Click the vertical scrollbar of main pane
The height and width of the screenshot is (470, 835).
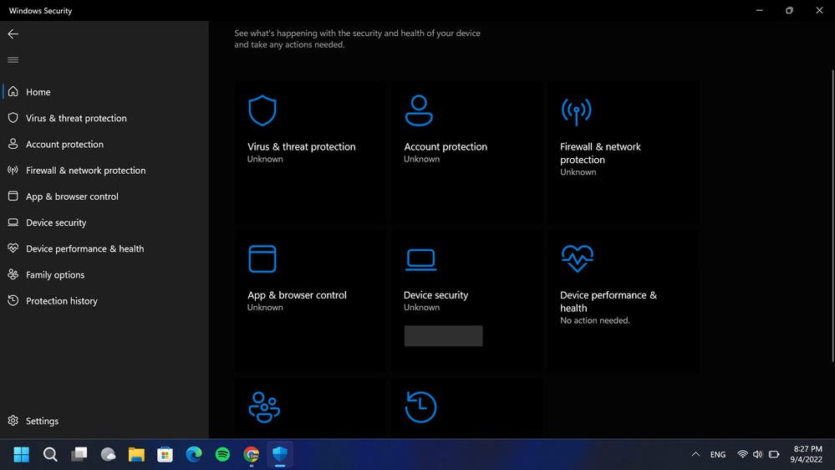[x=832, y=216]
